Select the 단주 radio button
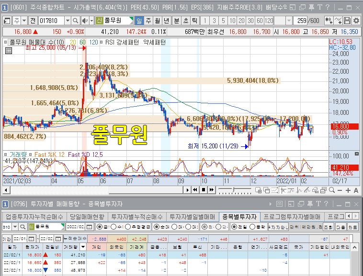This screenshot has height=276, width=363. [x=218, y=227]
